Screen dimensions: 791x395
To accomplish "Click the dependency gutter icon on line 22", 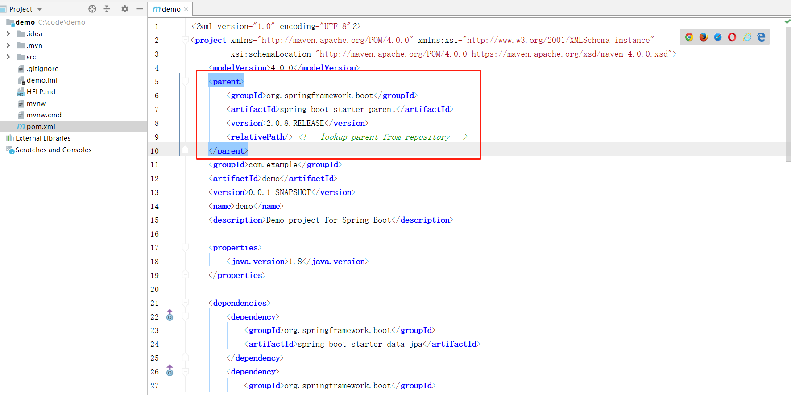I will click(170, 315).
